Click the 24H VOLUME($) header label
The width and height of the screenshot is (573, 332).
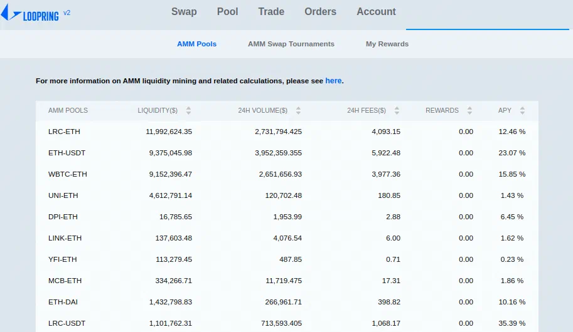click(263, 110)
